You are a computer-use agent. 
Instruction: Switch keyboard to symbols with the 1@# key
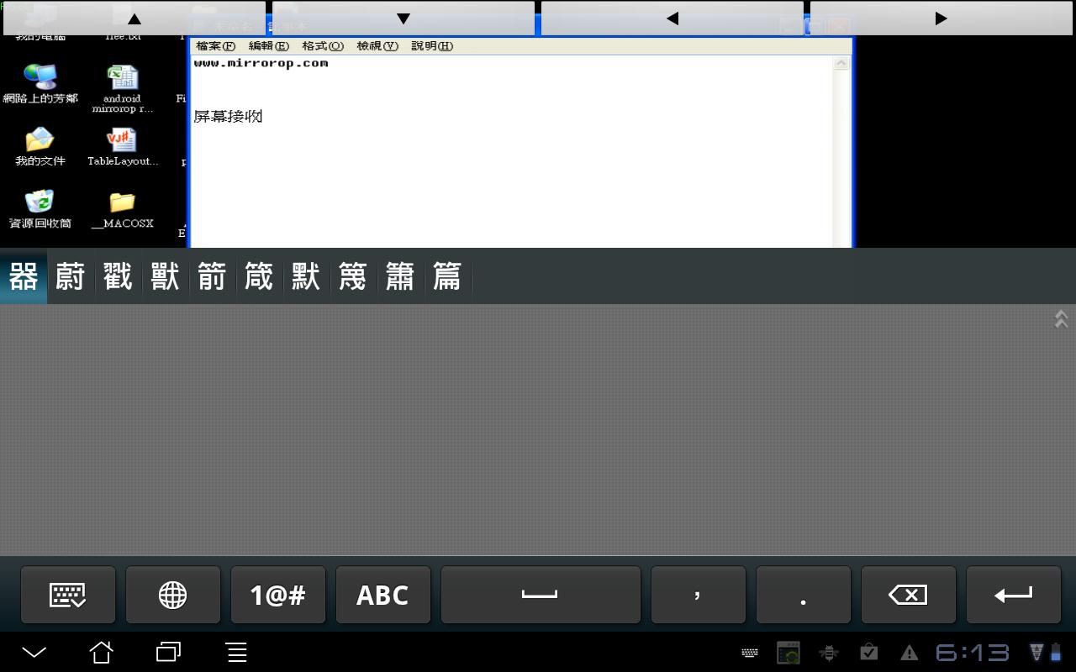pyautogui.click(x=278, y=595)
